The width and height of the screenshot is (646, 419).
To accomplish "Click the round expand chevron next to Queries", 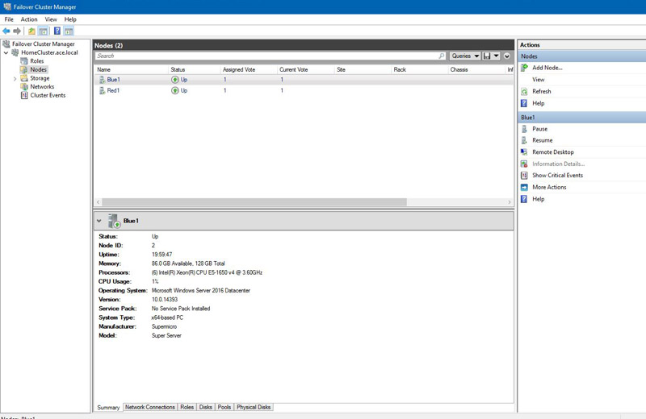I will [x=507, y=56].
